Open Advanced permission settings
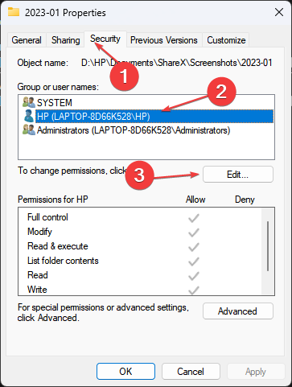This screenshot has height=387, width=292. [238, 311]
